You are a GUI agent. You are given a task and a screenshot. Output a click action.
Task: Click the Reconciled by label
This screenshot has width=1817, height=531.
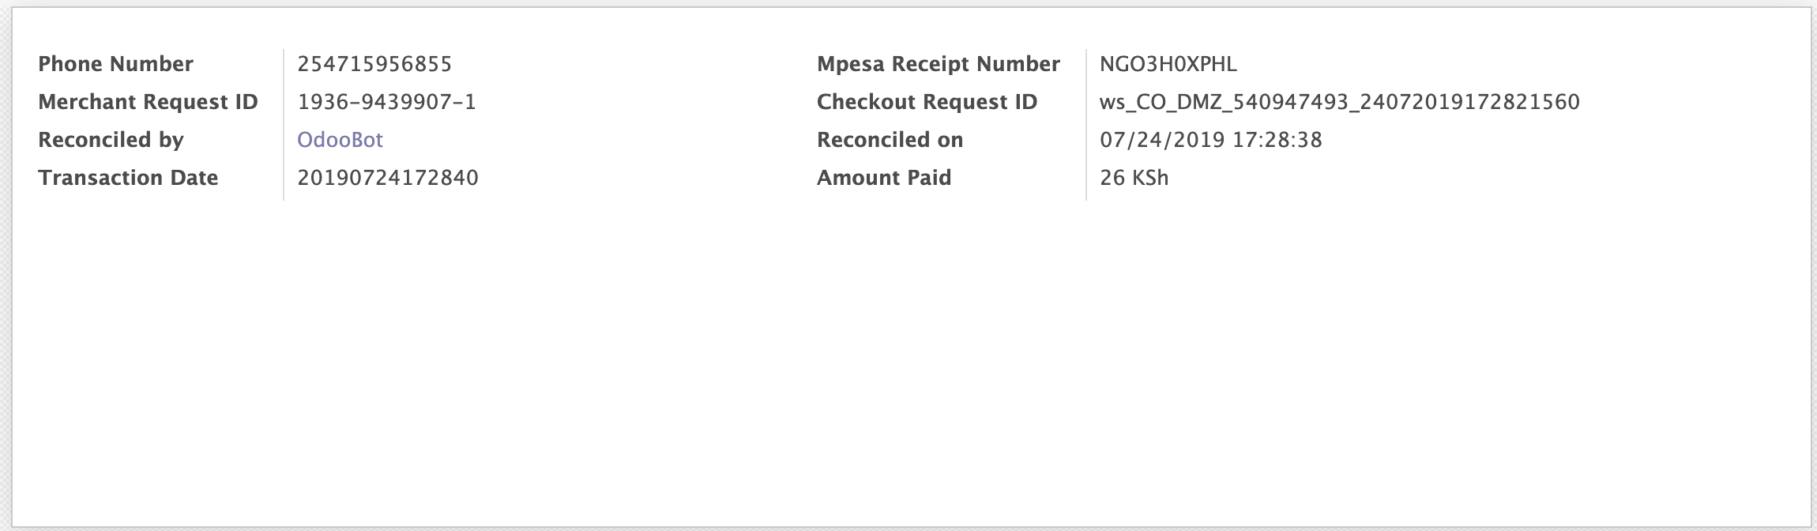pos(111,140)
